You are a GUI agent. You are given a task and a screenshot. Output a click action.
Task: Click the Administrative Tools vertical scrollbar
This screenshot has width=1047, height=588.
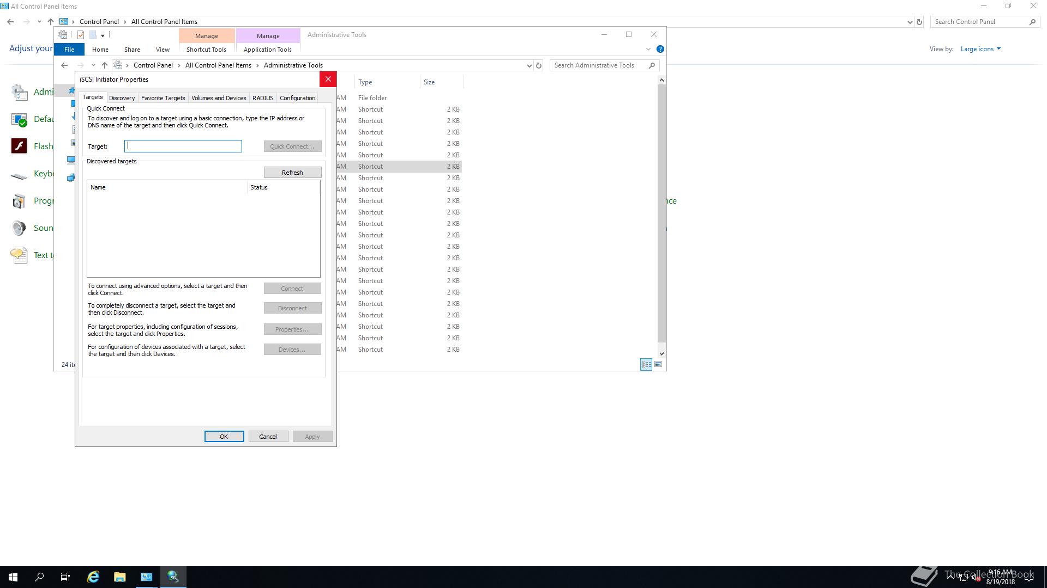(661, 213)
